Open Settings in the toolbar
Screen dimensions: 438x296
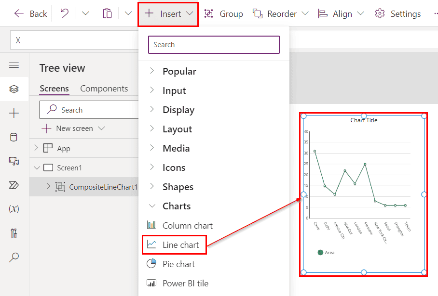click(x=397, y=13)
